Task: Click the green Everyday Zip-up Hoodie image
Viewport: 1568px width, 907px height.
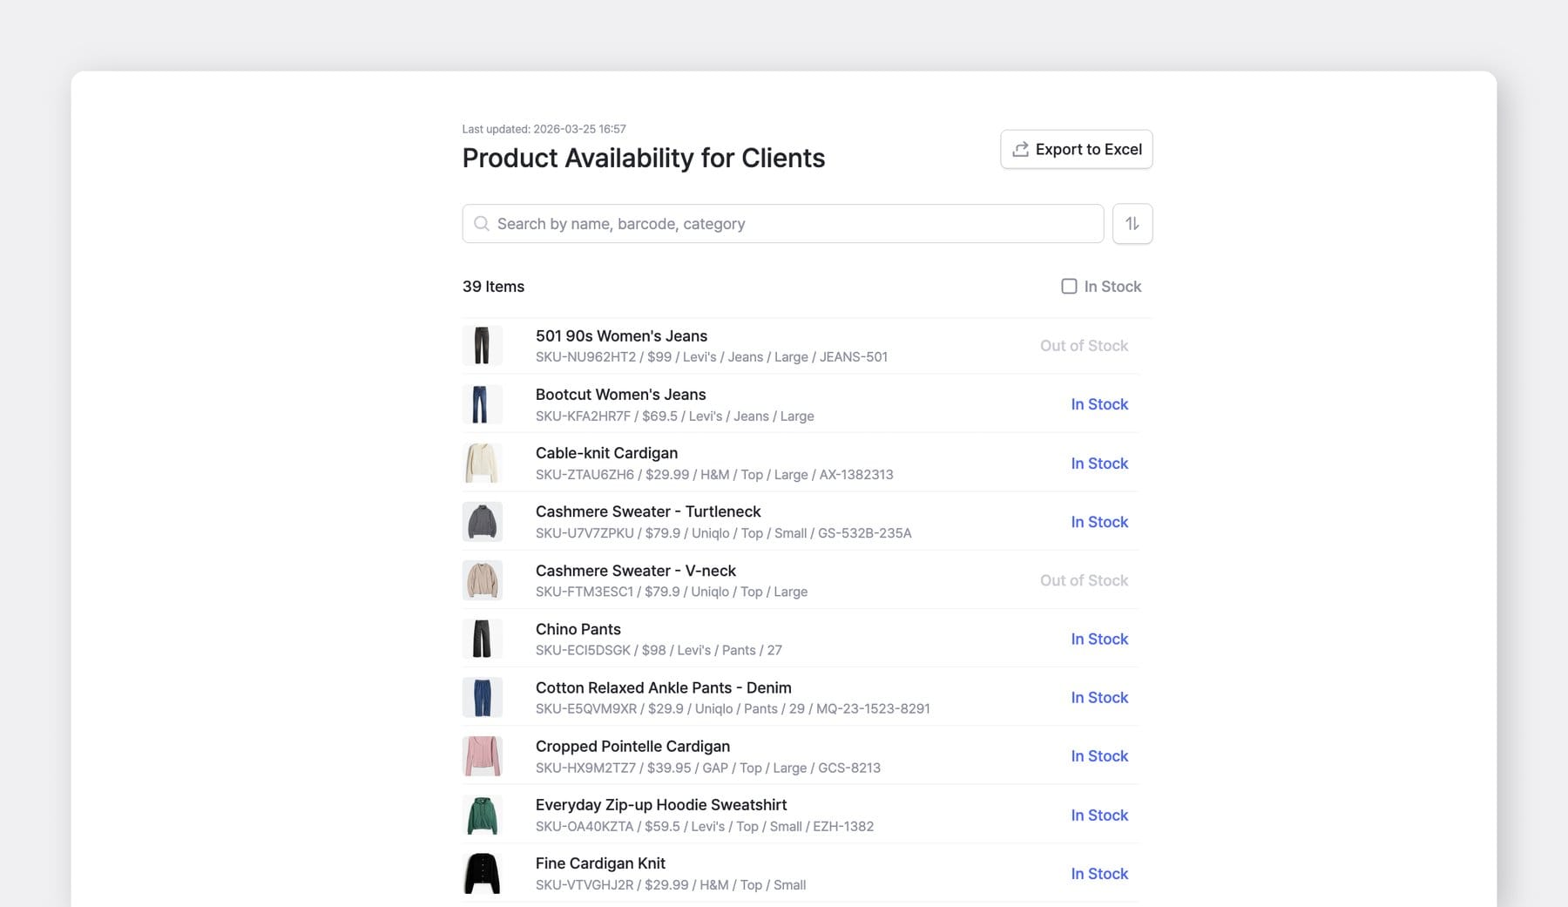Action: coord(483,814)
